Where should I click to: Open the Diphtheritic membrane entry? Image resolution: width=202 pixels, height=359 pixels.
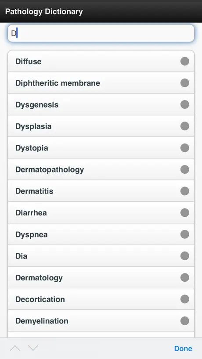(101, 83)
